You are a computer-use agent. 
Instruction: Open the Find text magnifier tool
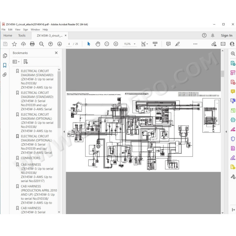[x=41, y=44]
